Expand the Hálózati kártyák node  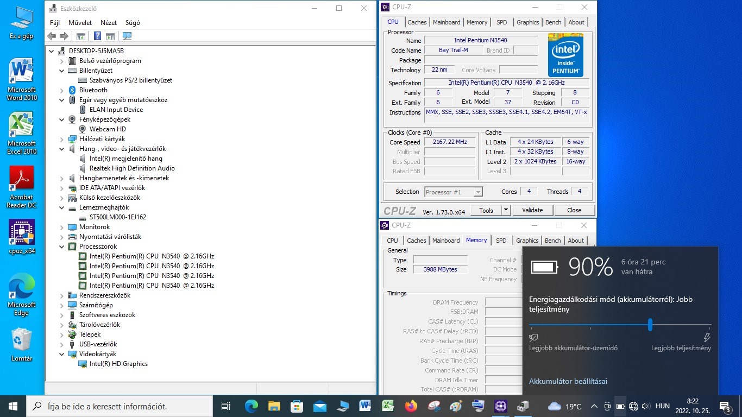(61, 139)
